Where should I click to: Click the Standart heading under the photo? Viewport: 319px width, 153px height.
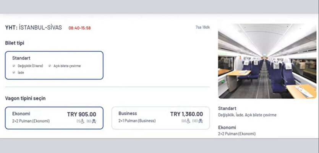[227, 108]
